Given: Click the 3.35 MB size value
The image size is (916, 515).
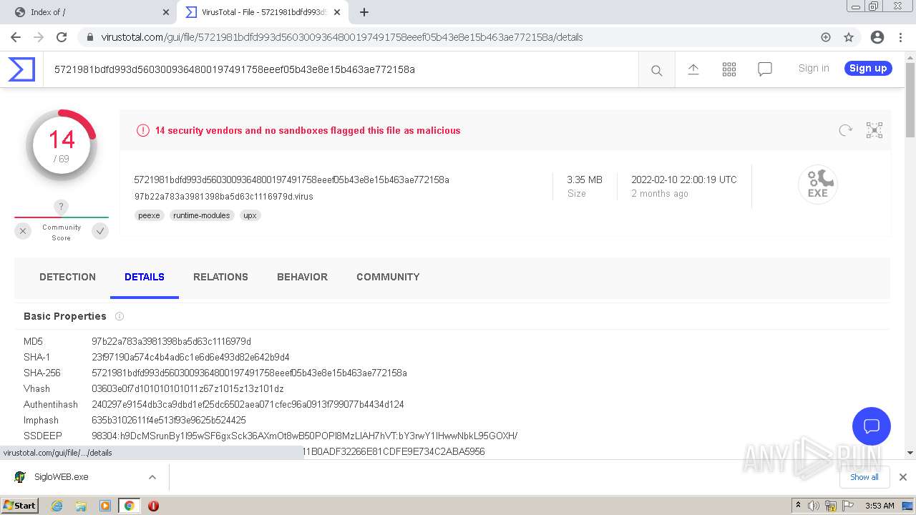Looking at the screenshot, I should click(x=585, y=180).
